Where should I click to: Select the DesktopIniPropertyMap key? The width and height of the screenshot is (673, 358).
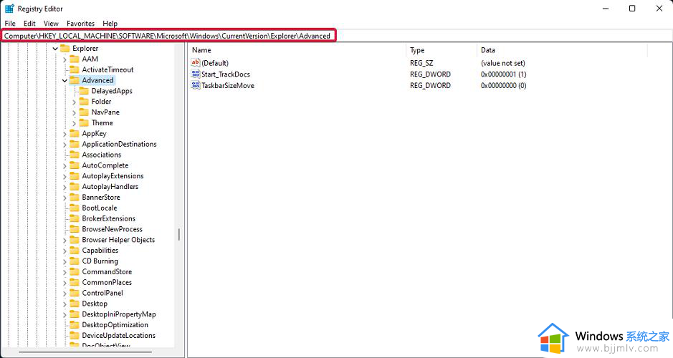pyautogui.click(x=119, y=314)
